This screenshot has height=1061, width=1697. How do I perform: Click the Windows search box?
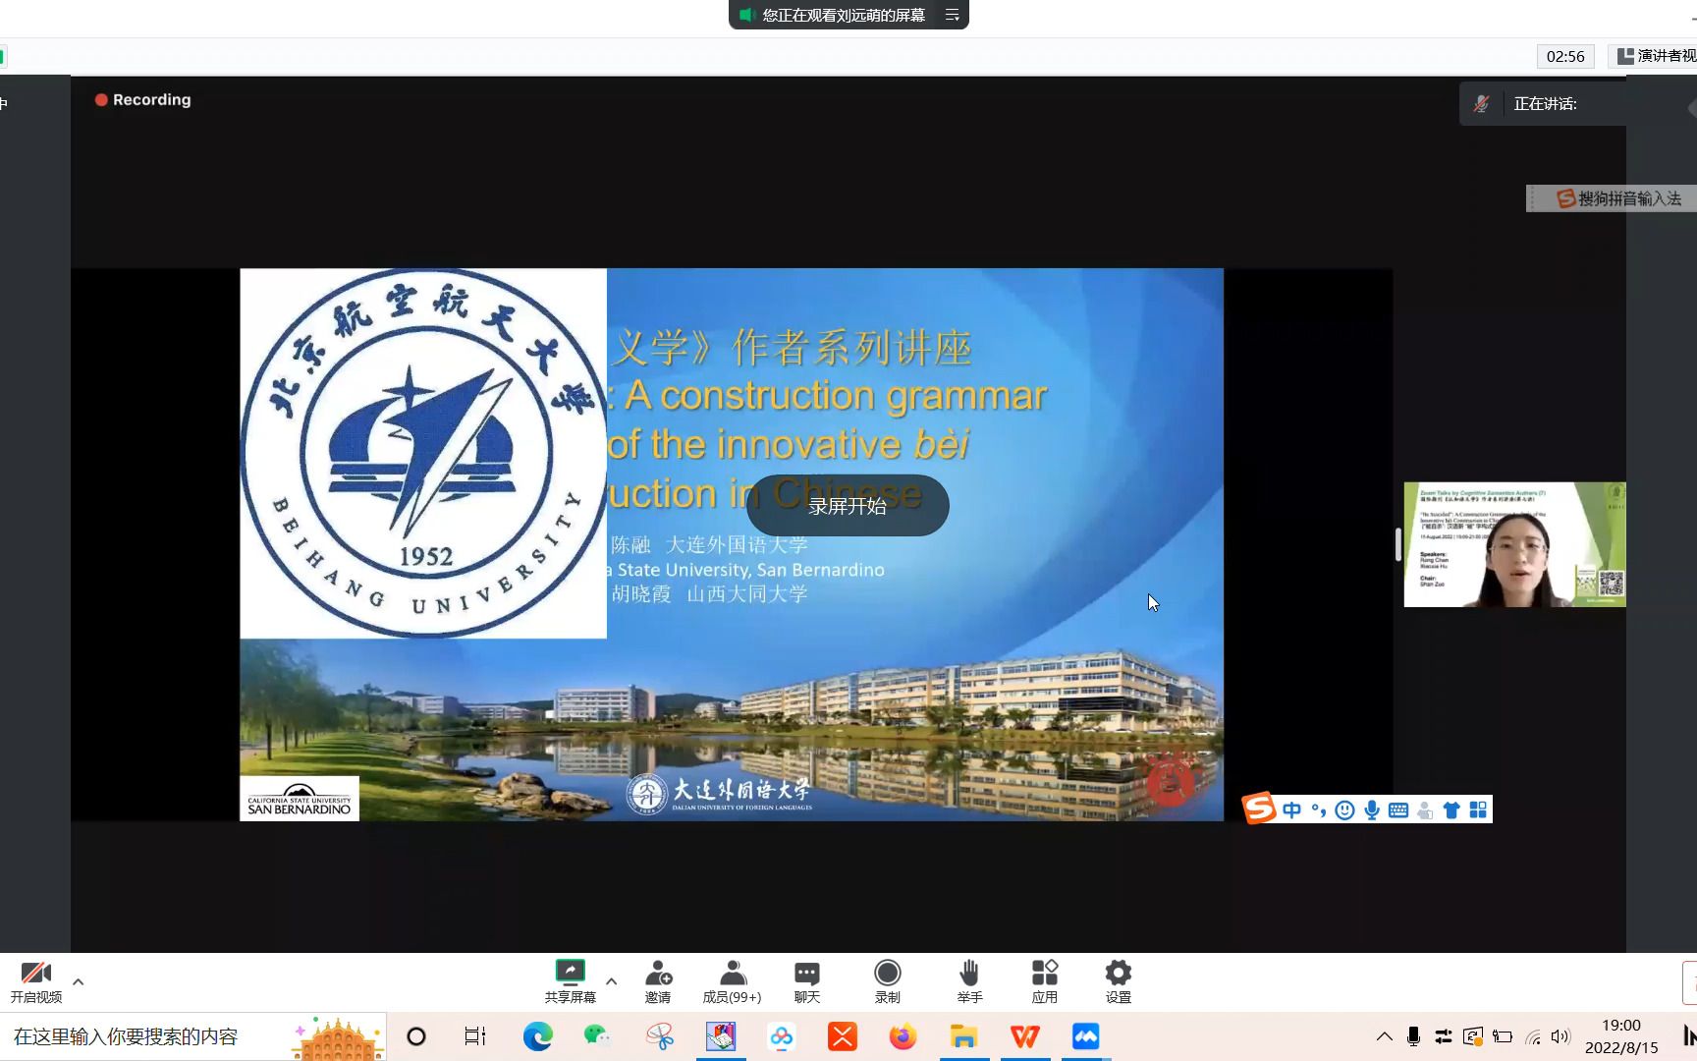[x=192, y=1036]
